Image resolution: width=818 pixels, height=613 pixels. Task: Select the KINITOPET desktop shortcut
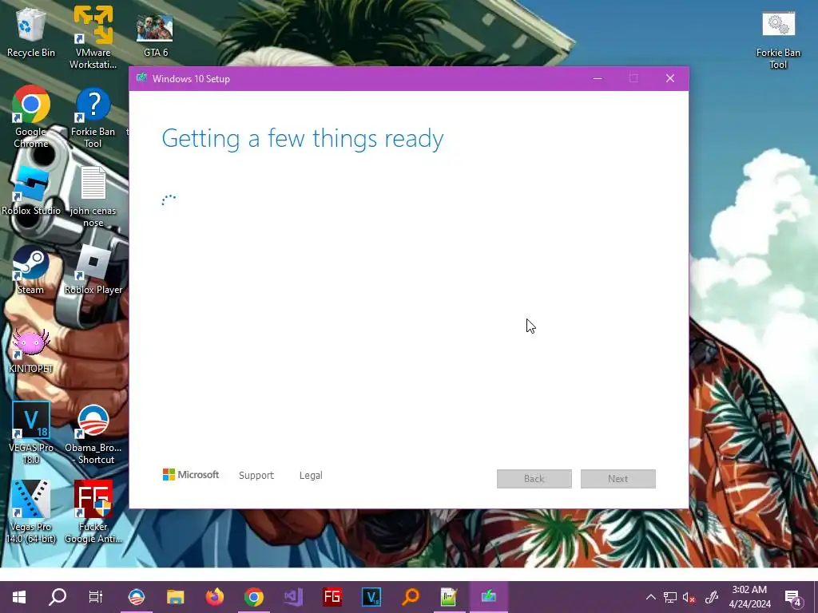[31, 350]
